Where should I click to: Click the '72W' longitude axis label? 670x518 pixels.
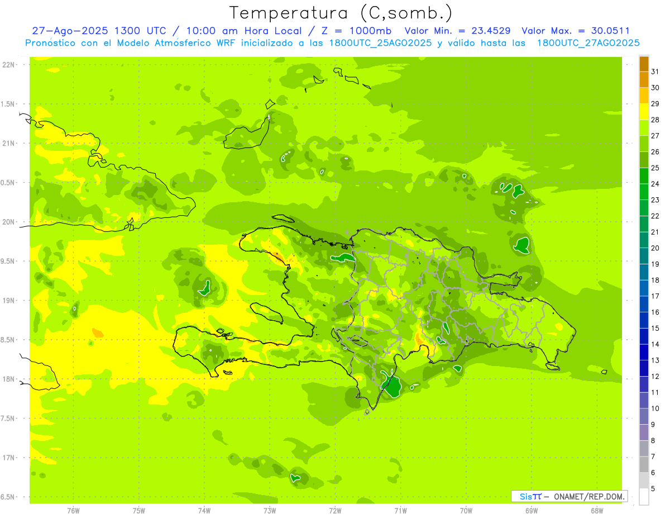335,510
